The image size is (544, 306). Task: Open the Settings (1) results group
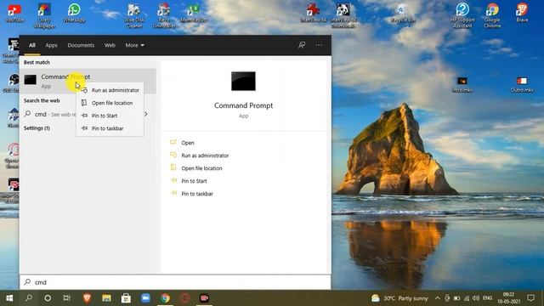pyautogui.click(x=37, y=128)
